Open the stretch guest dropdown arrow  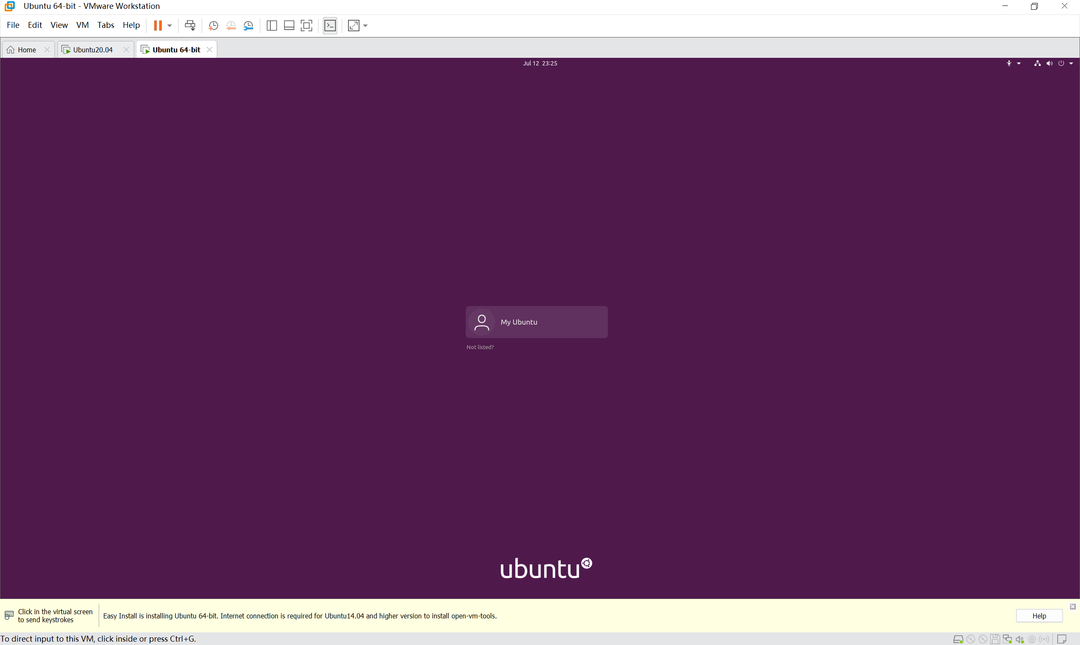tap(366, 26)
